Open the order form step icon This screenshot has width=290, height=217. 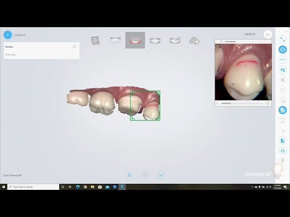coord(95,40)
